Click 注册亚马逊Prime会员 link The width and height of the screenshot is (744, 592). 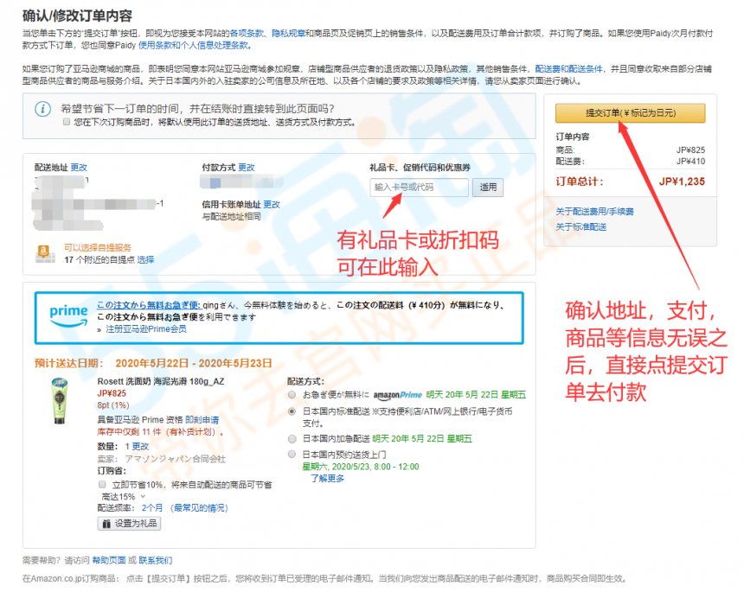(146, 329)
